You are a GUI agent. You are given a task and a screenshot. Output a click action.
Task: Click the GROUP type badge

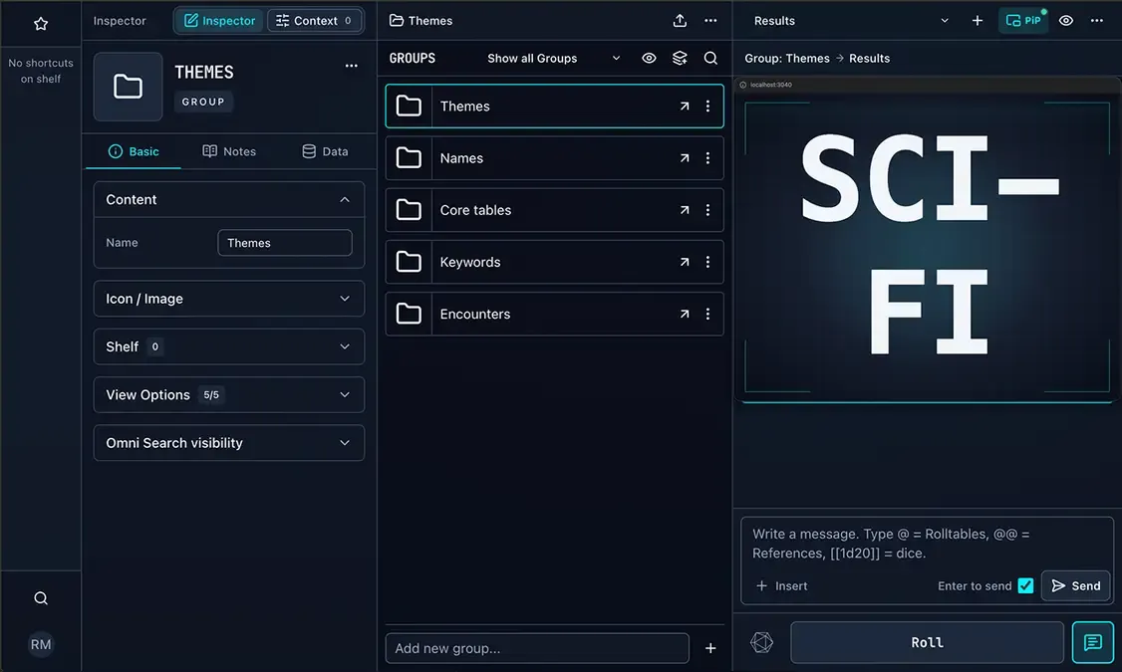pos(203,102)
